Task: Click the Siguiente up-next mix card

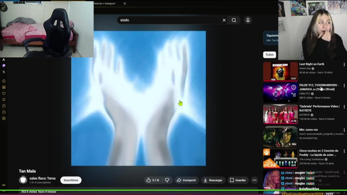Action: (271, 38)
